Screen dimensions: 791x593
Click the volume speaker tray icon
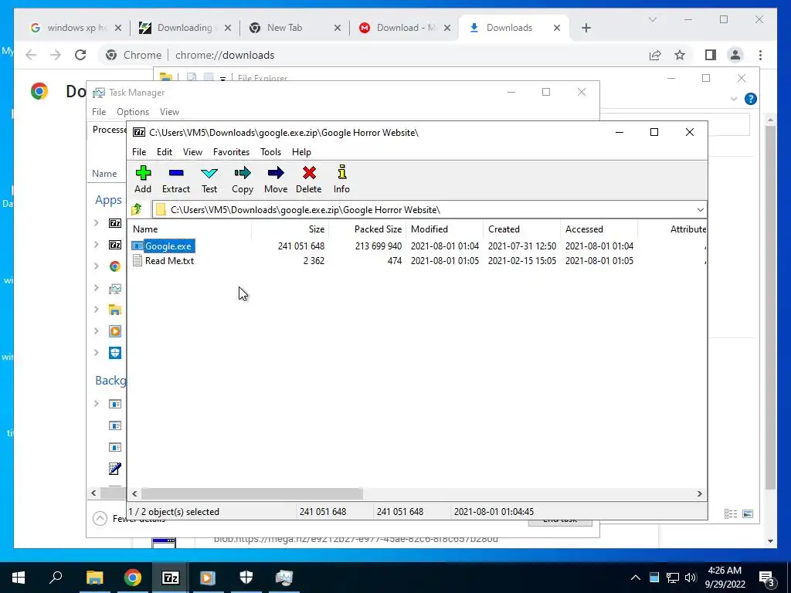coord(691,578)
